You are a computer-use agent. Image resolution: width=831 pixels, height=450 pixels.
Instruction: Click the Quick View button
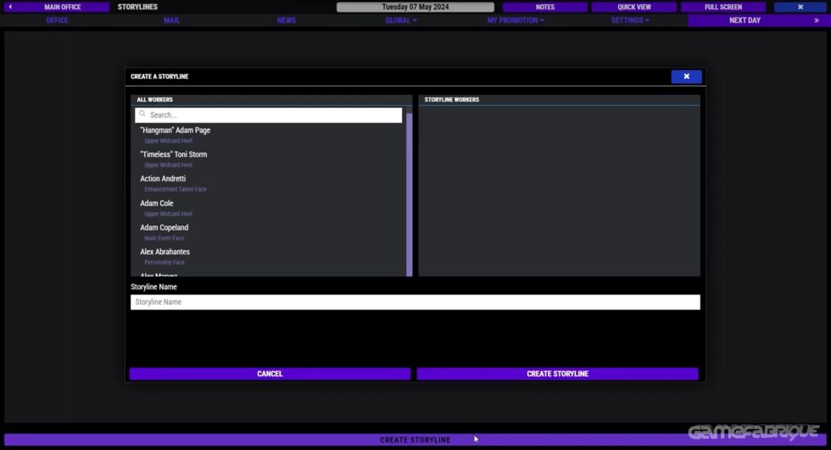[x=633, y=7]
